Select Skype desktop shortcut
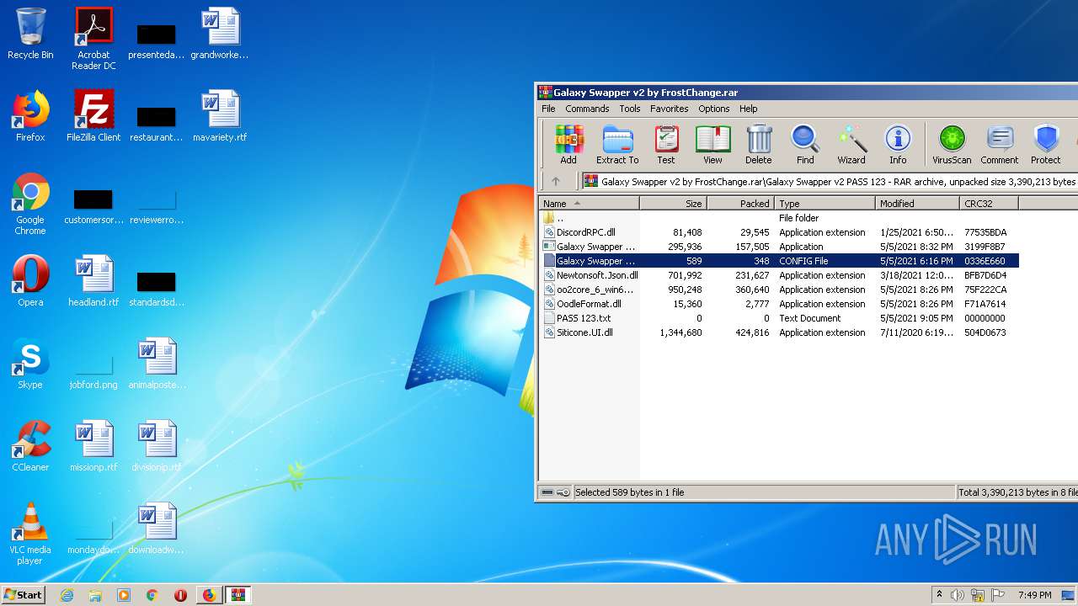The height and width of the screenshot is (606, 1078). [x=30, y=364]
